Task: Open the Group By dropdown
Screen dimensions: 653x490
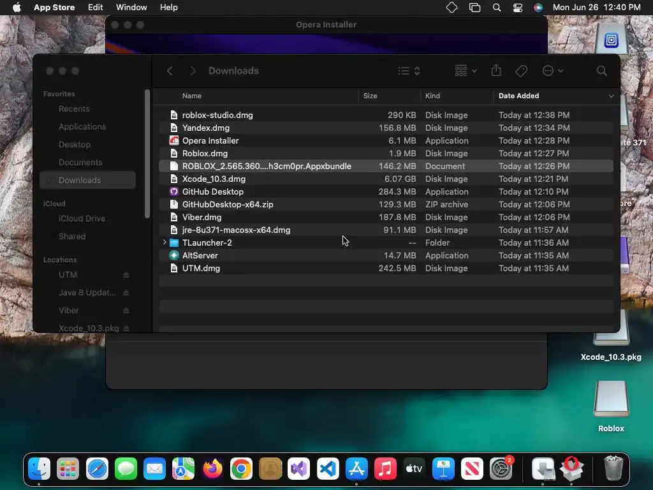Action: pyautogui.click(x=465, y=71)
